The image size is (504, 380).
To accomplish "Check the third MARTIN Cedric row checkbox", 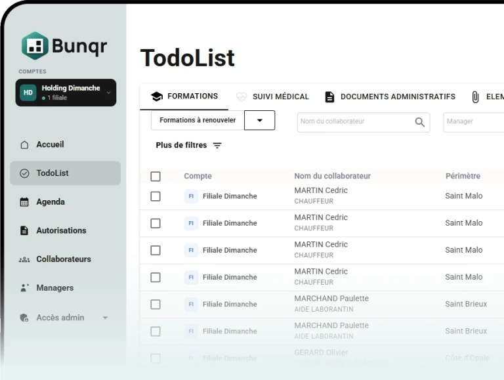I will coord(156,250).
